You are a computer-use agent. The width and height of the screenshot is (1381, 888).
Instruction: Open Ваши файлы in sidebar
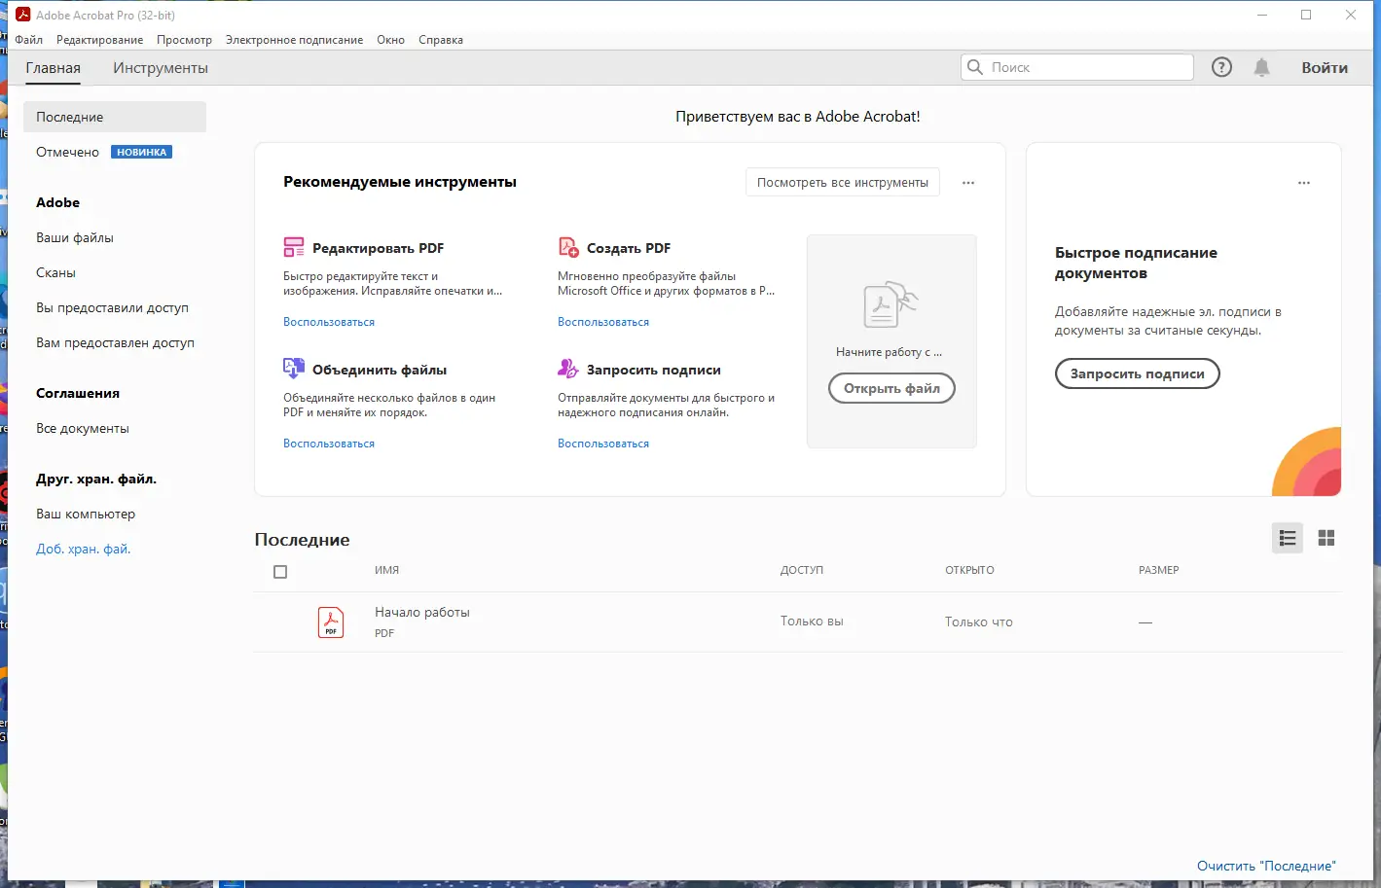click(x=75, y=237)
